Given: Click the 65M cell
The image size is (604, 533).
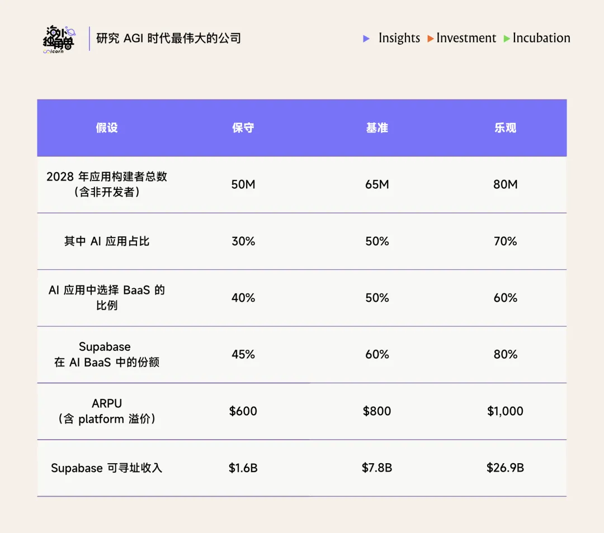Looking at the screenshot, I should (x=377, y=184).
